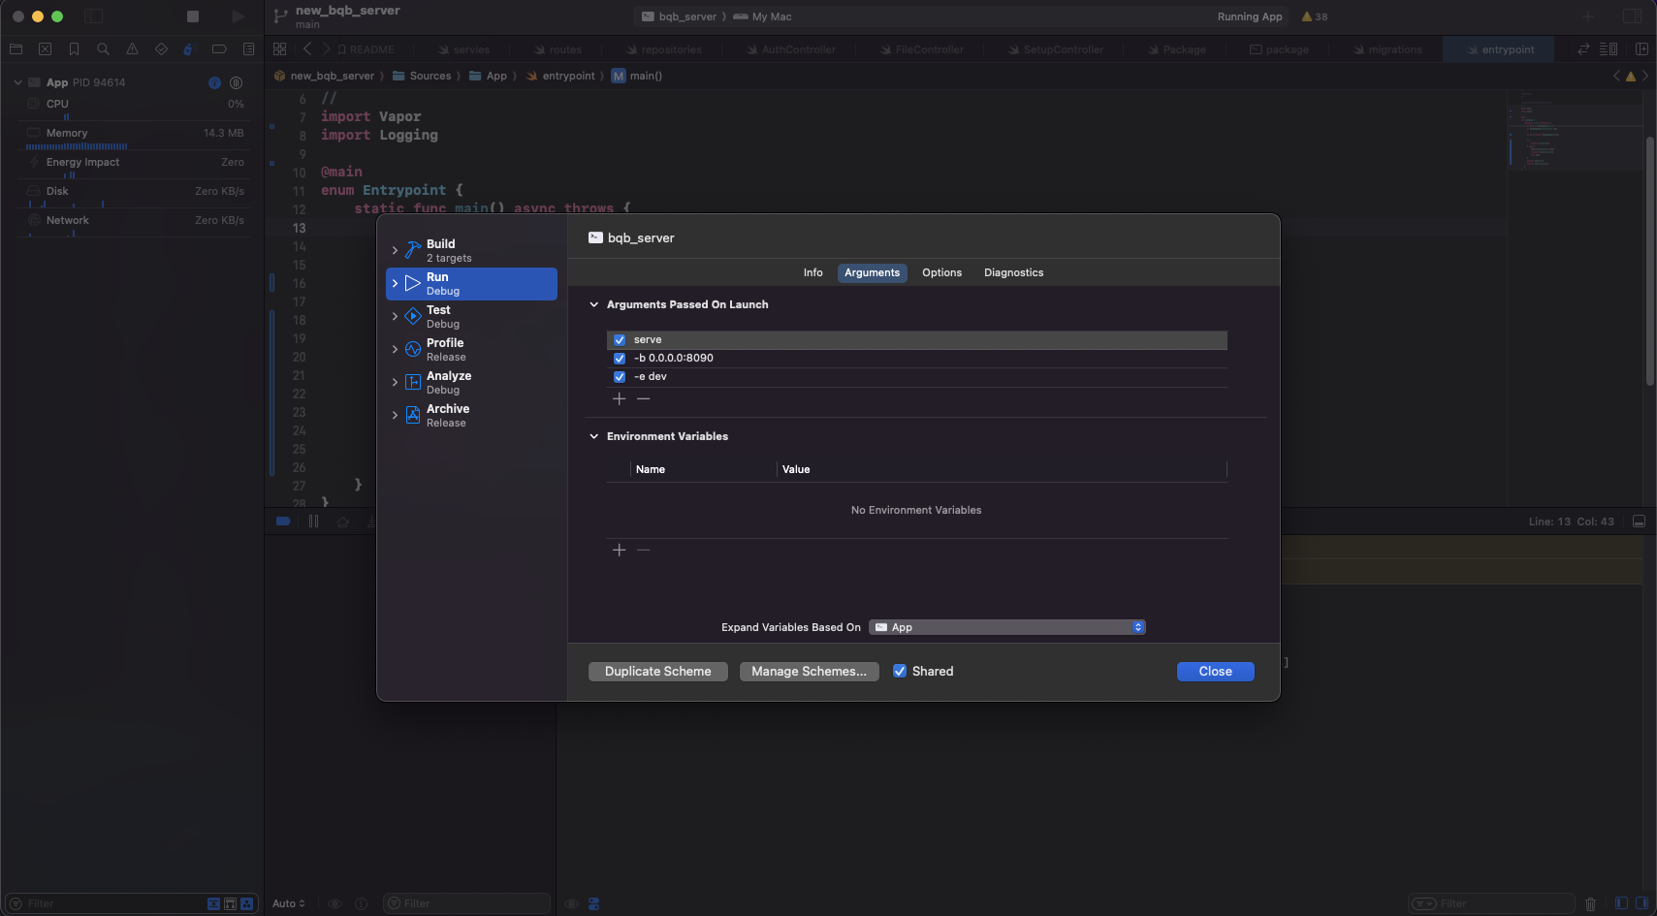The height and width of the screenshot is (916, 1657).
Task: Click the Duplicate Scheme button
Action: click(658, 672)
